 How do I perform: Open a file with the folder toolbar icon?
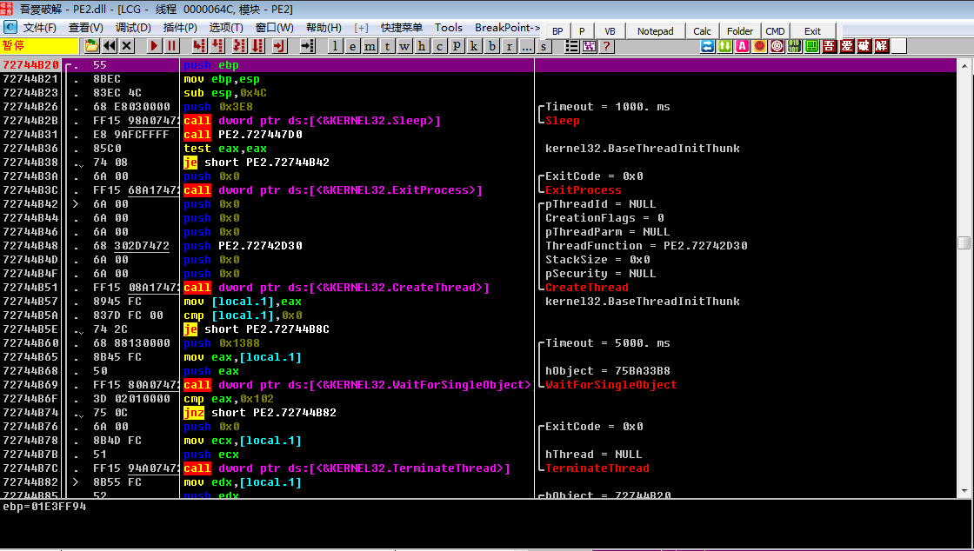tap(92, 46)
